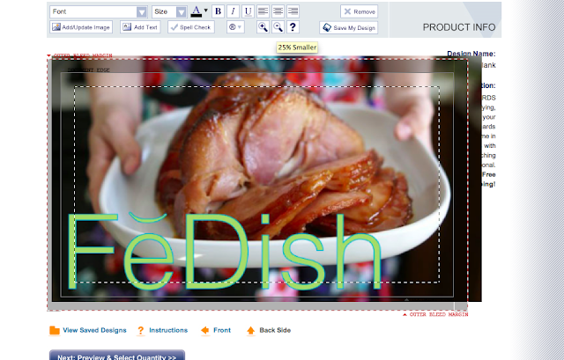Image resolution: width=564 pixels, height=360 pixels.
Task: Click Next: Preview & Select Quantity
Action: 117,355
